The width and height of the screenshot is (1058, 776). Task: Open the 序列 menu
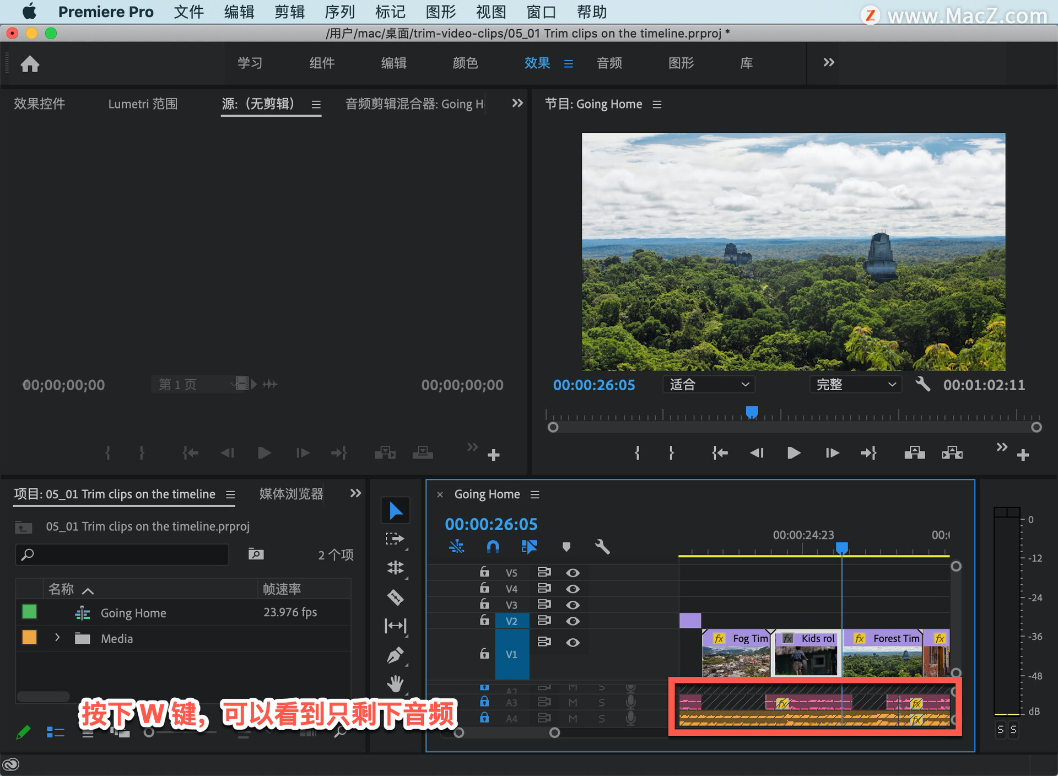[339, 12]
